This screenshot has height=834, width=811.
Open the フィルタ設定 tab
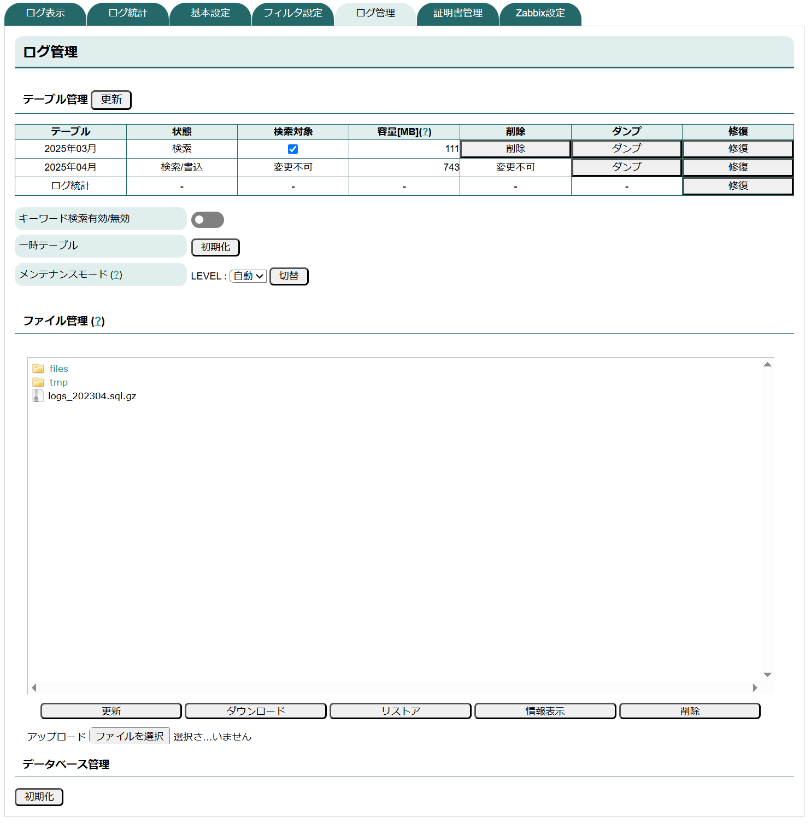293,13
